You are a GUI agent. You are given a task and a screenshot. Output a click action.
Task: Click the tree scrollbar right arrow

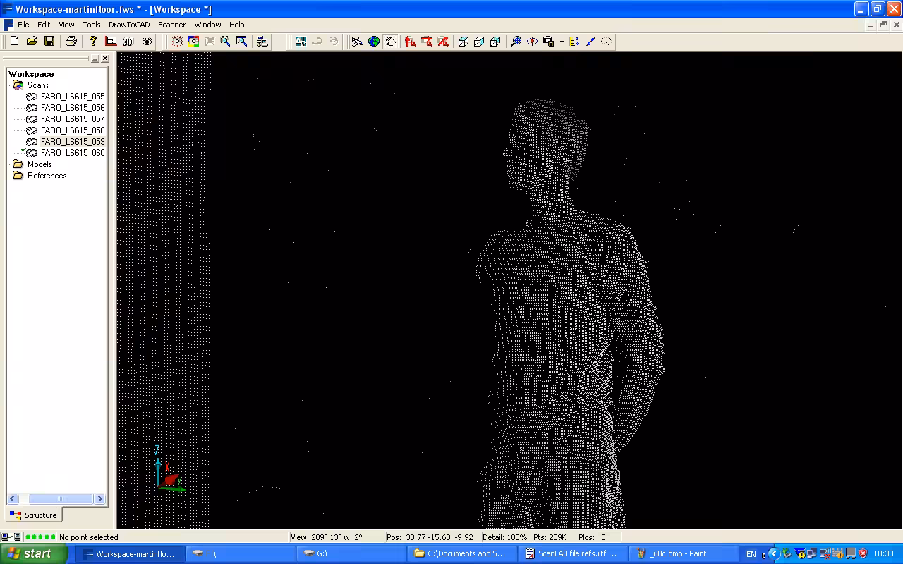(99, 499)
